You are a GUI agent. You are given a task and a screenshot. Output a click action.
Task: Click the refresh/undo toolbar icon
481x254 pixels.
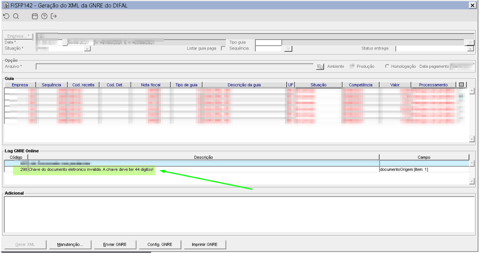6,16
